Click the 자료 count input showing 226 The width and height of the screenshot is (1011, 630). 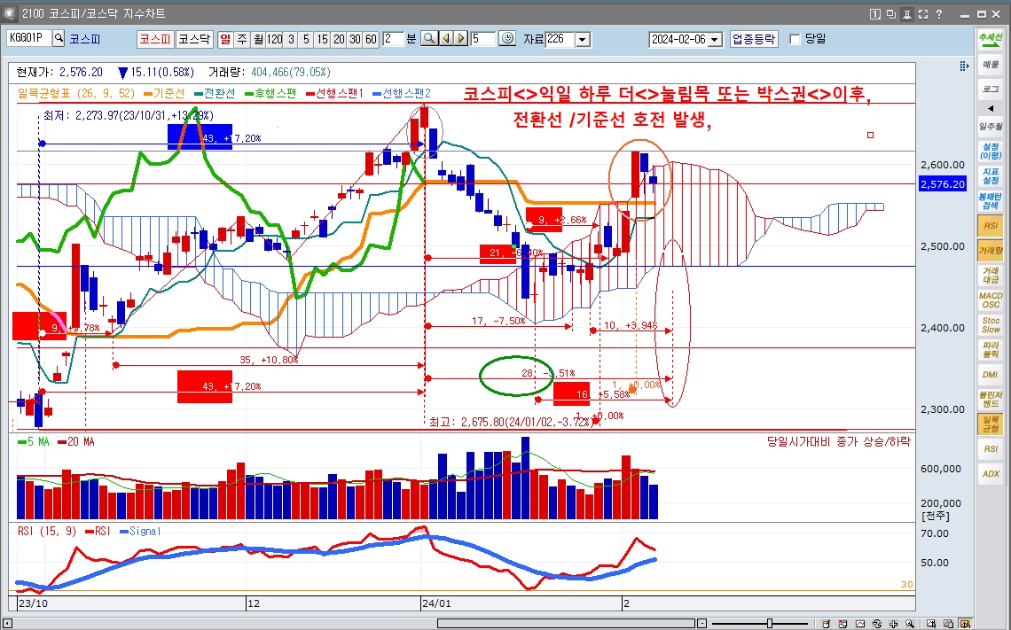click(x=560, y=39)
